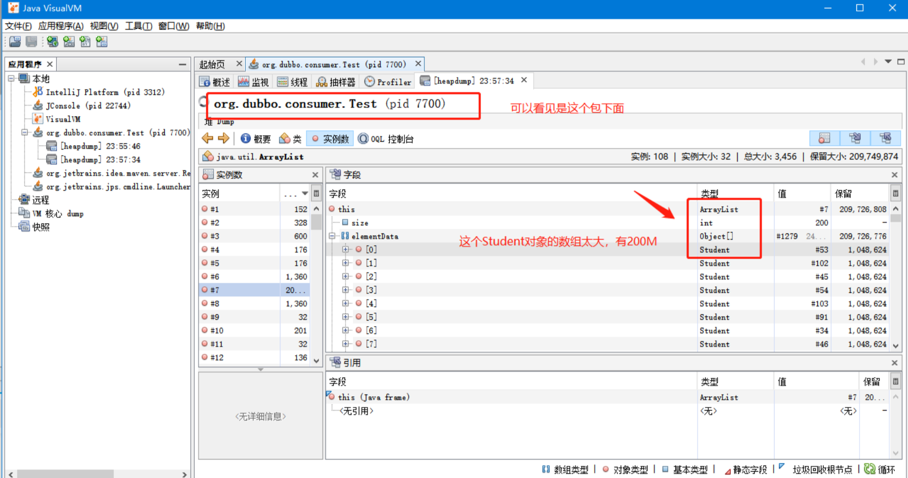Viewport: 908px width, 478px height.
Task: Click the last icon in the main toolbar
Action: (101, 42)
